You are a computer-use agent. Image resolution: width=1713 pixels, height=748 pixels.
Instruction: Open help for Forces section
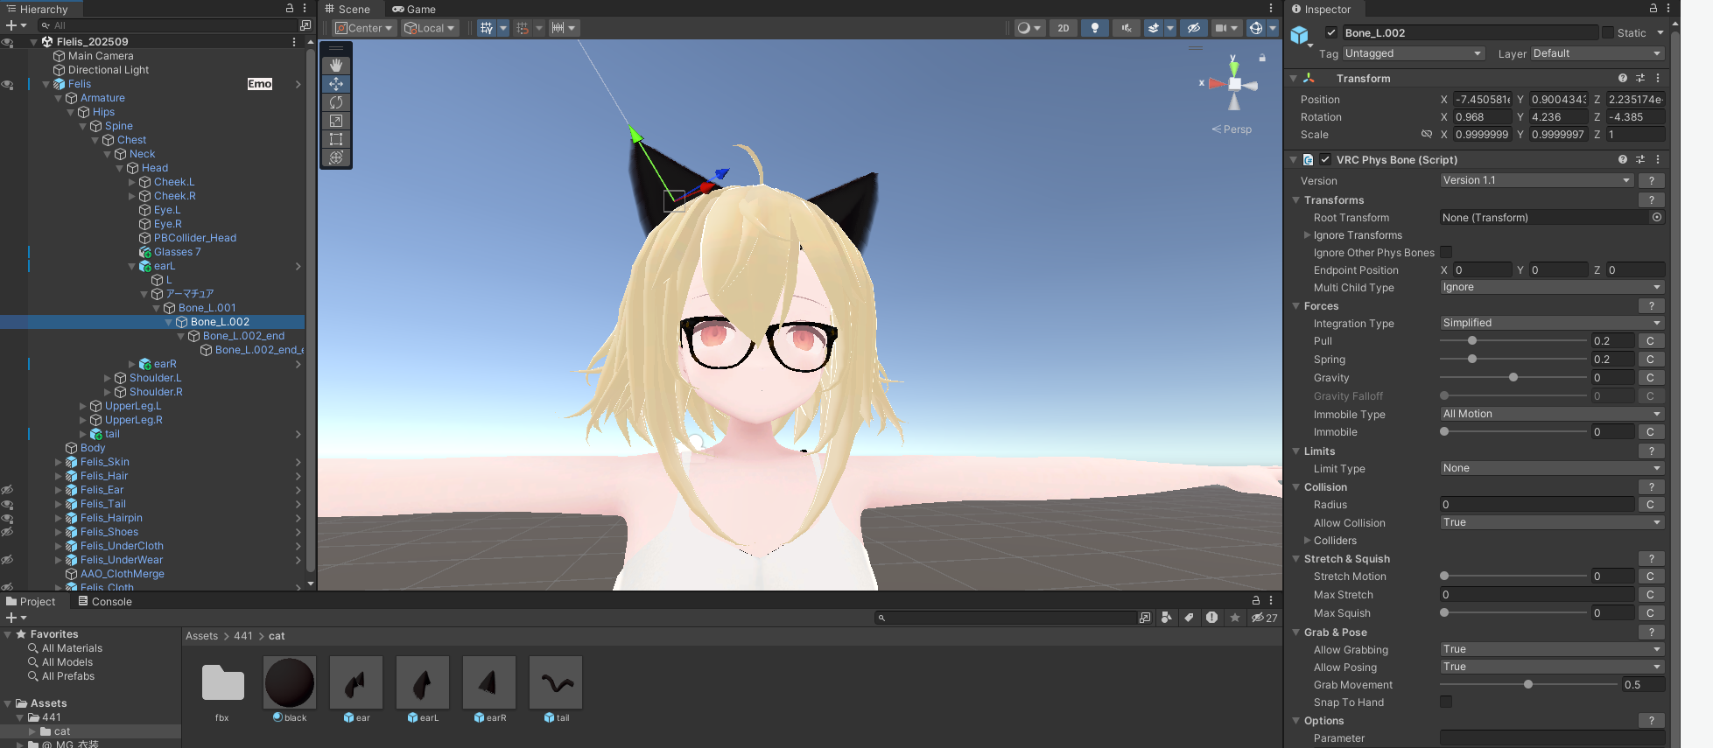coord(1651,306)
